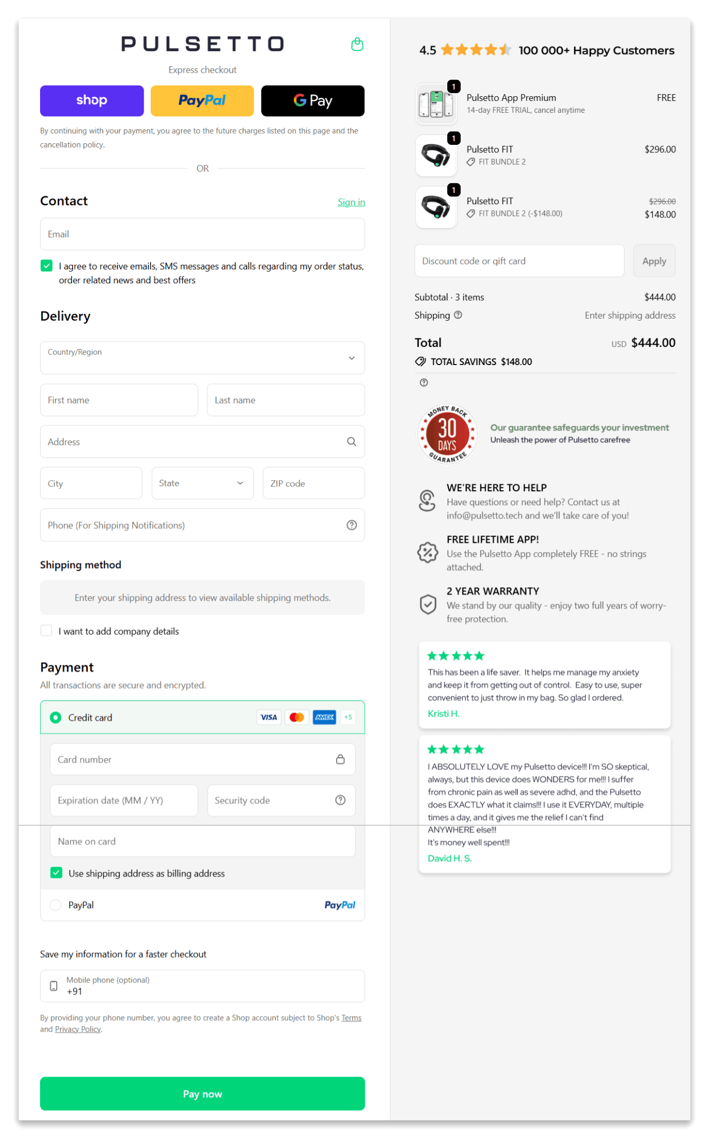Click the struck-through $296.00 price

(662, 202)
